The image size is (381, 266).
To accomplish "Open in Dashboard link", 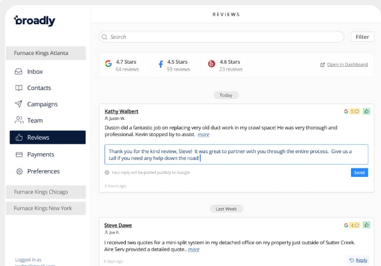I will point(347,65).
